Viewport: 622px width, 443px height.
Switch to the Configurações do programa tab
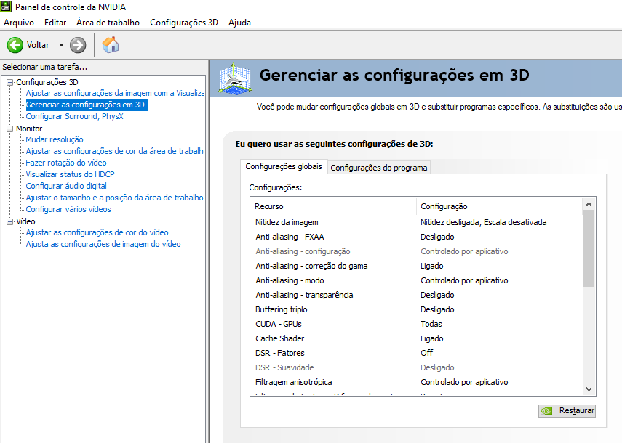point(379,168)
